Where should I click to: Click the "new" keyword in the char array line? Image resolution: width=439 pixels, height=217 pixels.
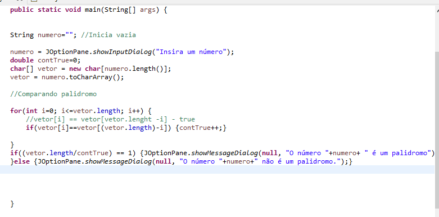point(75,69)
